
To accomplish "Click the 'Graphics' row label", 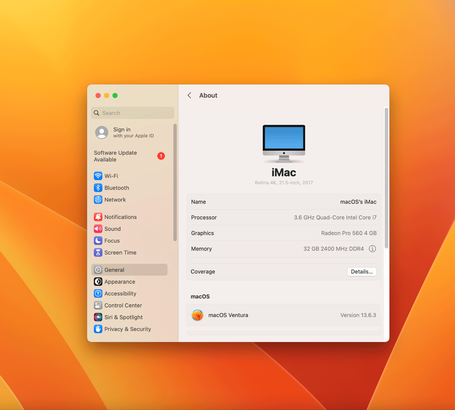I will (x=202, y=233).
